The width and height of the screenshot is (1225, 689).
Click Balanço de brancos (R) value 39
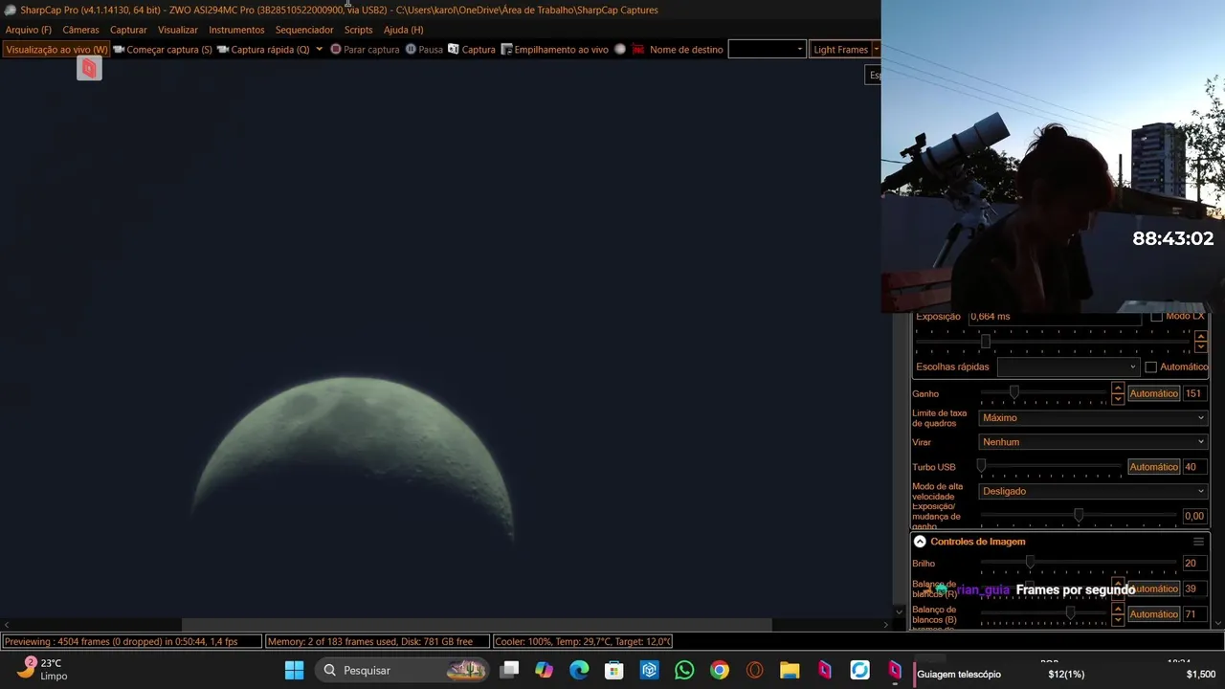pyautogui.click(x=1195, y=589)
